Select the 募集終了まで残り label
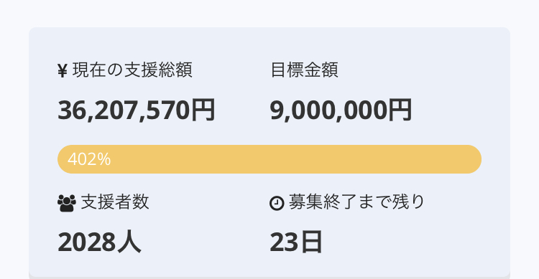 [356, 202]
